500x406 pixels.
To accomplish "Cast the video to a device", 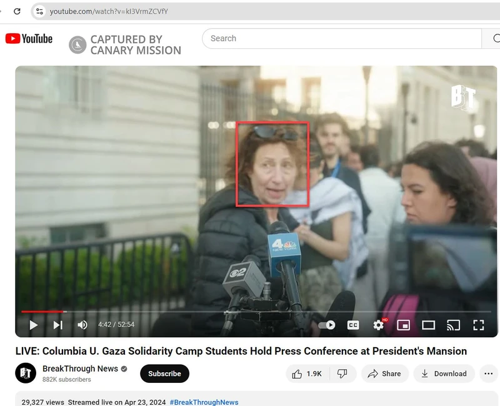I will pyautogui.click(x=454, y=325).
